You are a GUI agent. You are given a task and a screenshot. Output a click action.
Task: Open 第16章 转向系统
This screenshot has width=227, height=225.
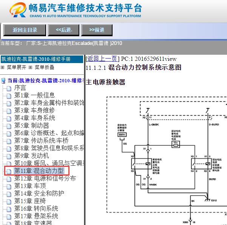tap(36, 208)
